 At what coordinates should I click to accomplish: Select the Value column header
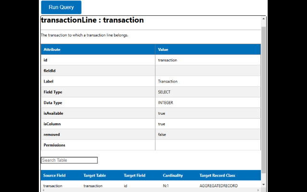pos(208,49)
